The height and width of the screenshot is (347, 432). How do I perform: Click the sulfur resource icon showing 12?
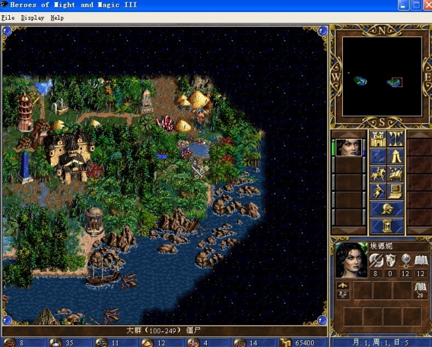point(147,342)
